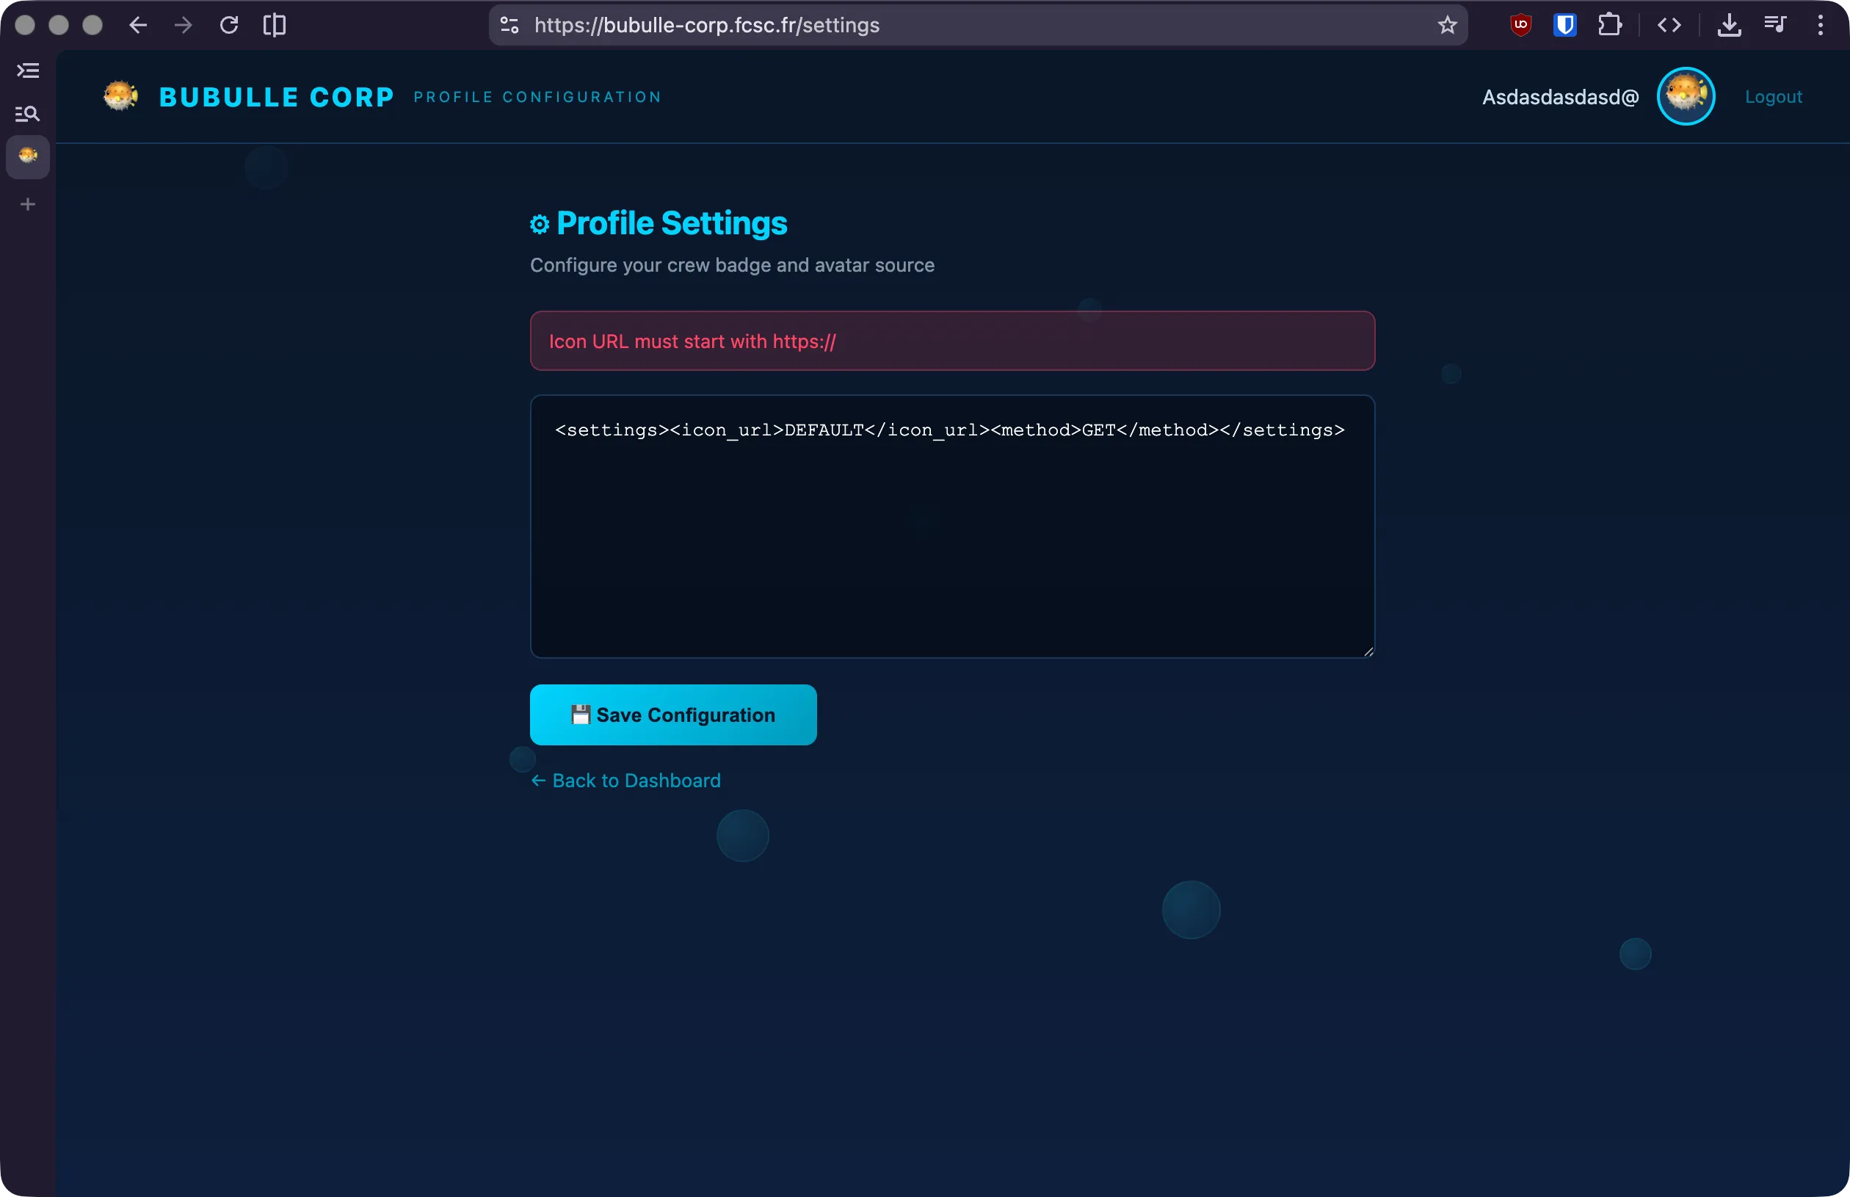Click the Privacy Badger extension icon
The height and width of the screenshot is (1197, 1850).
pyautogui.click(x=1564, y=25)
